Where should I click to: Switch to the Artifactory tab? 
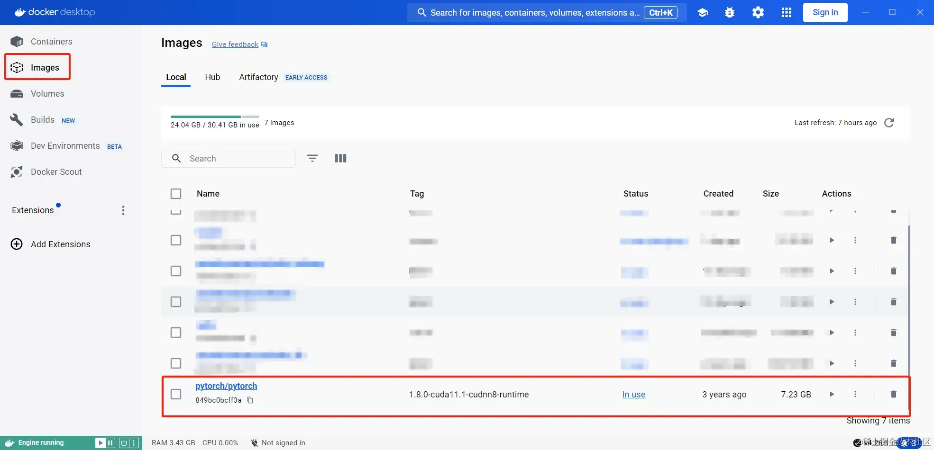(258, 77)
